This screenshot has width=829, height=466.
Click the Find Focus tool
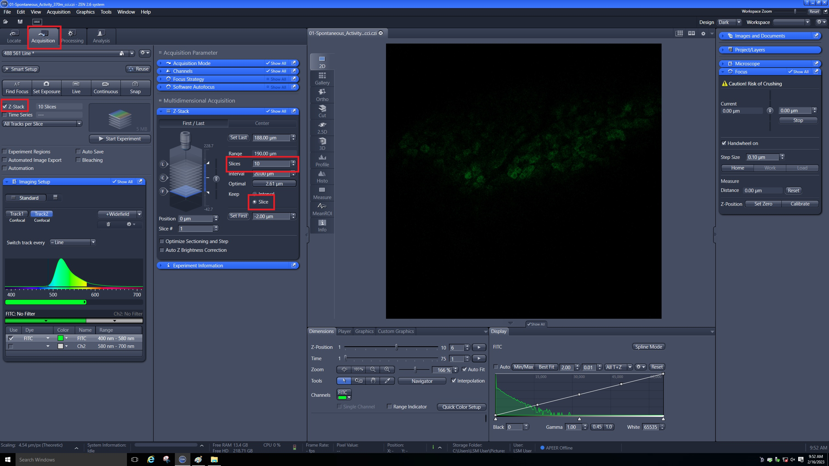[17, 87]
